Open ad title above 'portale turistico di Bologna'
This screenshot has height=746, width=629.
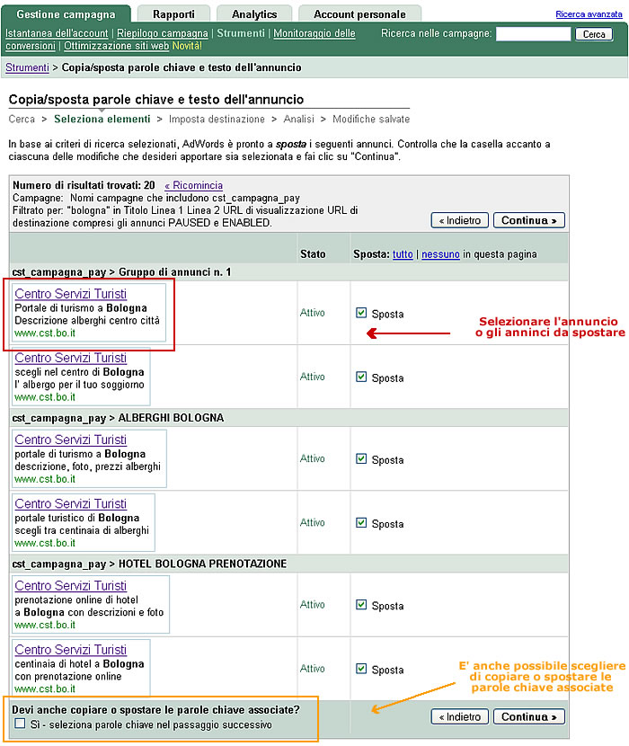tap(70, 504)
